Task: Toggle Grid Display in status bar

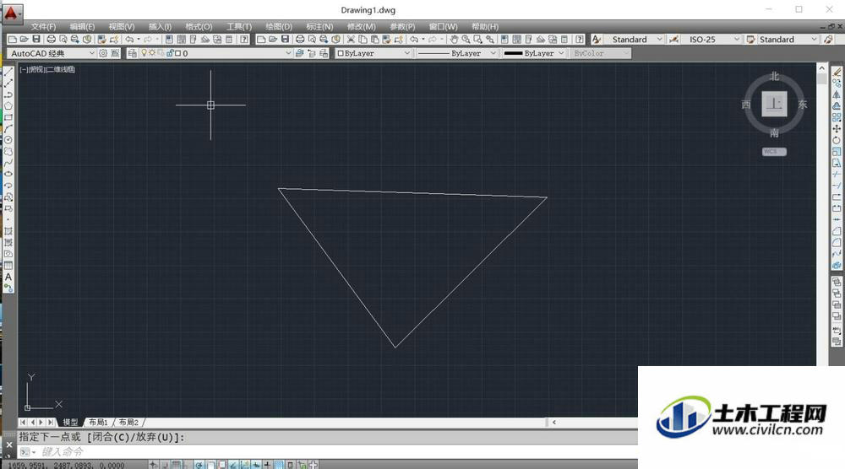Action: [x=177, y=465]
